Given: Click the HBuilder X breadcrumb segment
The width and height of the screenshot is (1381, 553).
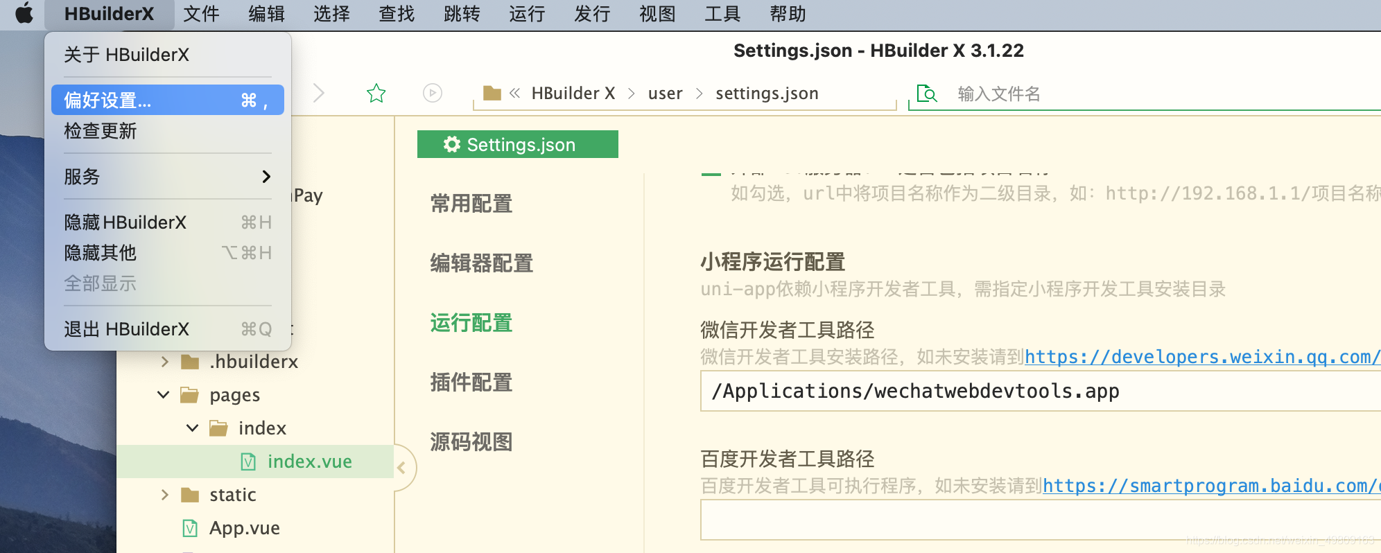Looking at the screenshot, I should click(573, 93).
